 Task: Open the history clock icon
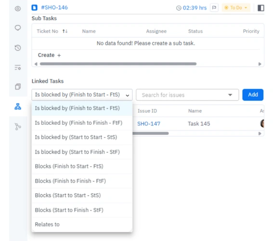click(18, 48)
